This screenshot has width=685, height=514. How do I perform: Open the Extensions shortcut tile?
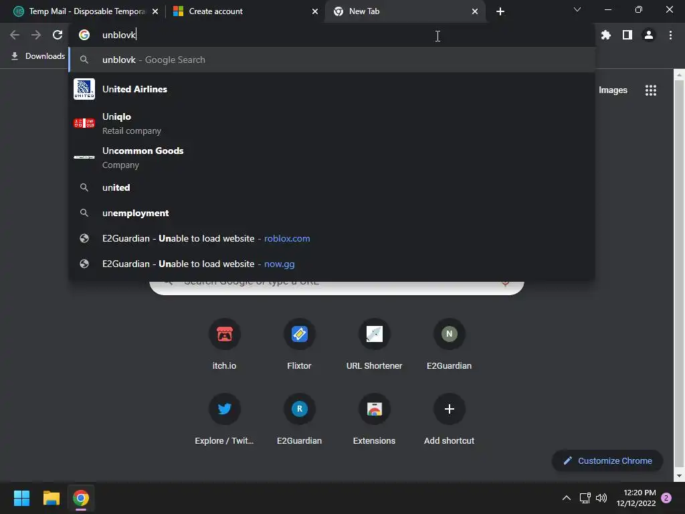pos(375,420)
